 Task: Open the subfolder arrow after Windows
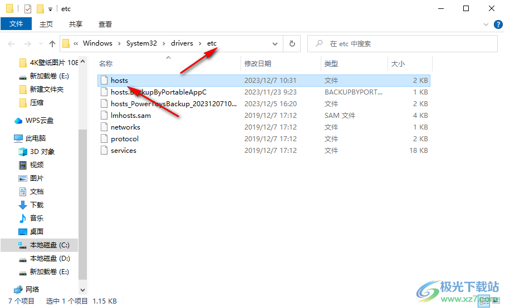119,44
